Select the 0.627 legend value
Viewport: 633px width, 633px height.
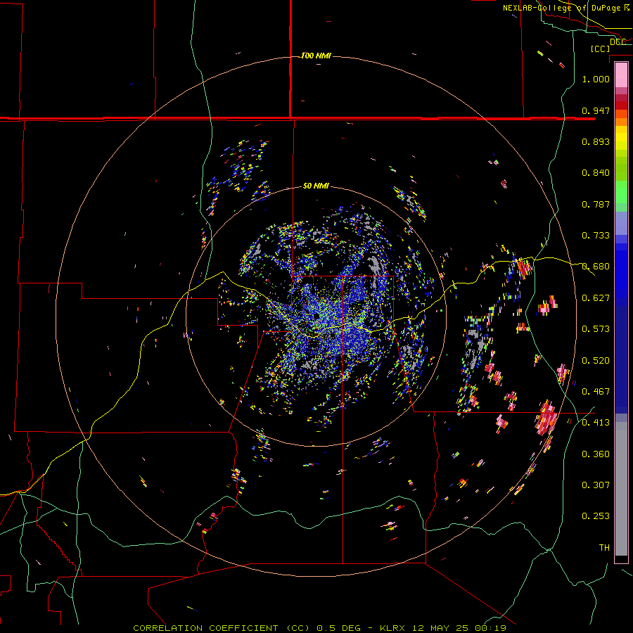[x=596, y=298]
